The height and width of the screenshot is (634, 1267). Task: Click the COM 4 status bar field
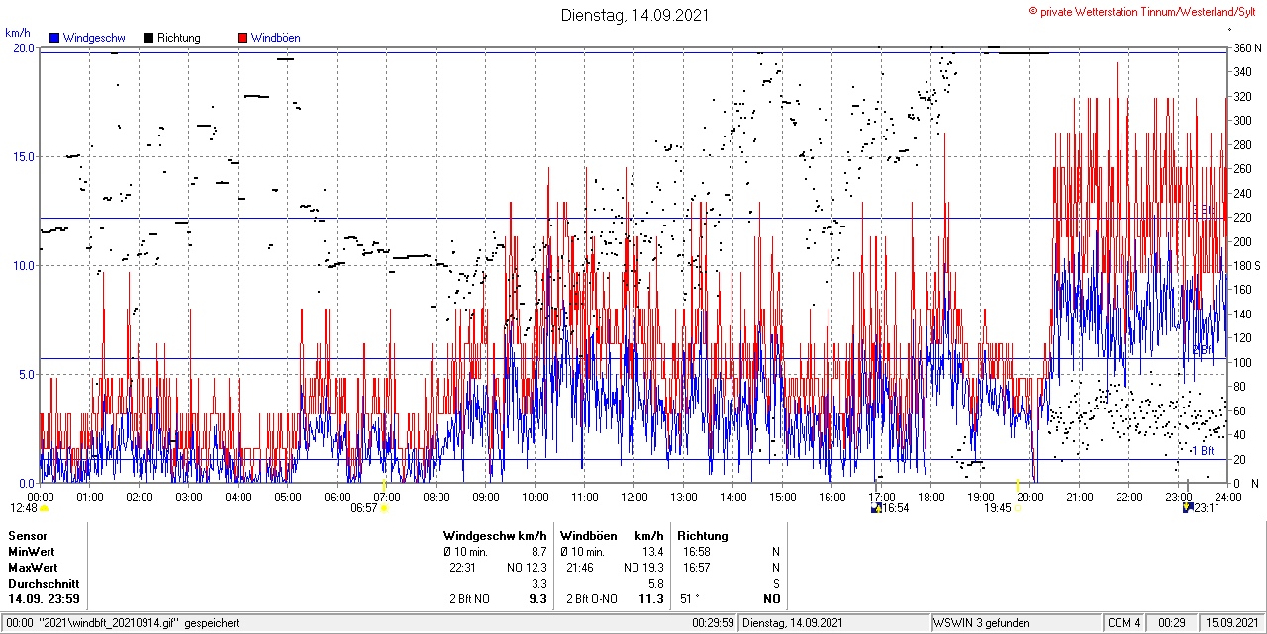tap(1124, 623)
